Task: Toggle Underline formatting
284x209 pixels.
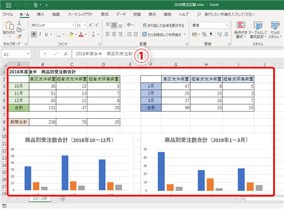Action: (46, 35)
